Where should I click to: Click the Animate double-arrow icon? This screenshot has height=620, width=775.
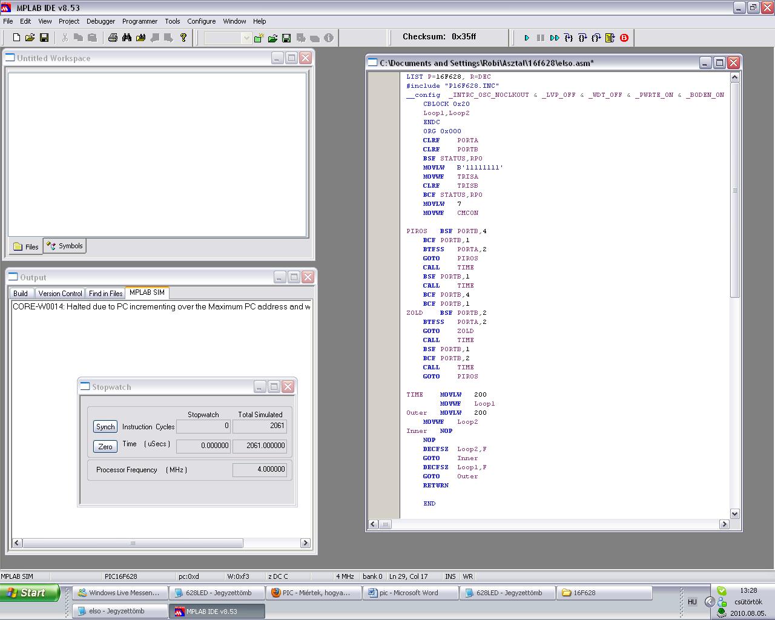click(x=555, y=38)
